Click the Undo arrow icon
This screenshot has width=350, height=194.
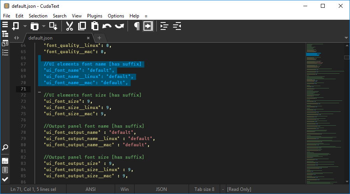tap(107, 26)
